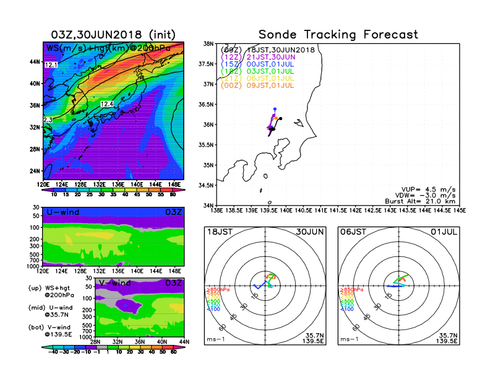490x379 pixels.
Task: Click the 24N latitude tick on 200hPa map
Action: [35, 171]
